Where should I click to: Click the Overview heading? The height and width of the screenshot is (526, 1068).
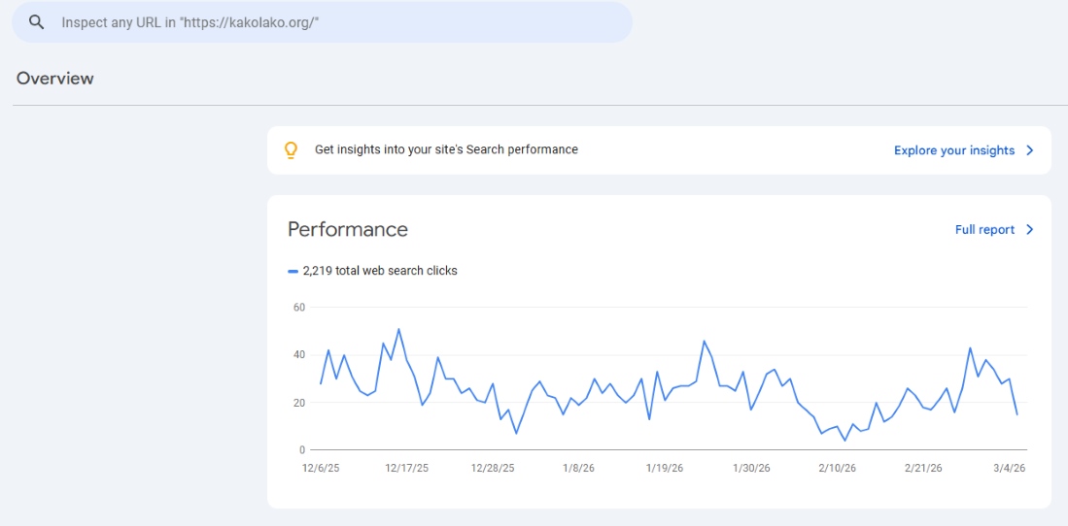(55, 79)
